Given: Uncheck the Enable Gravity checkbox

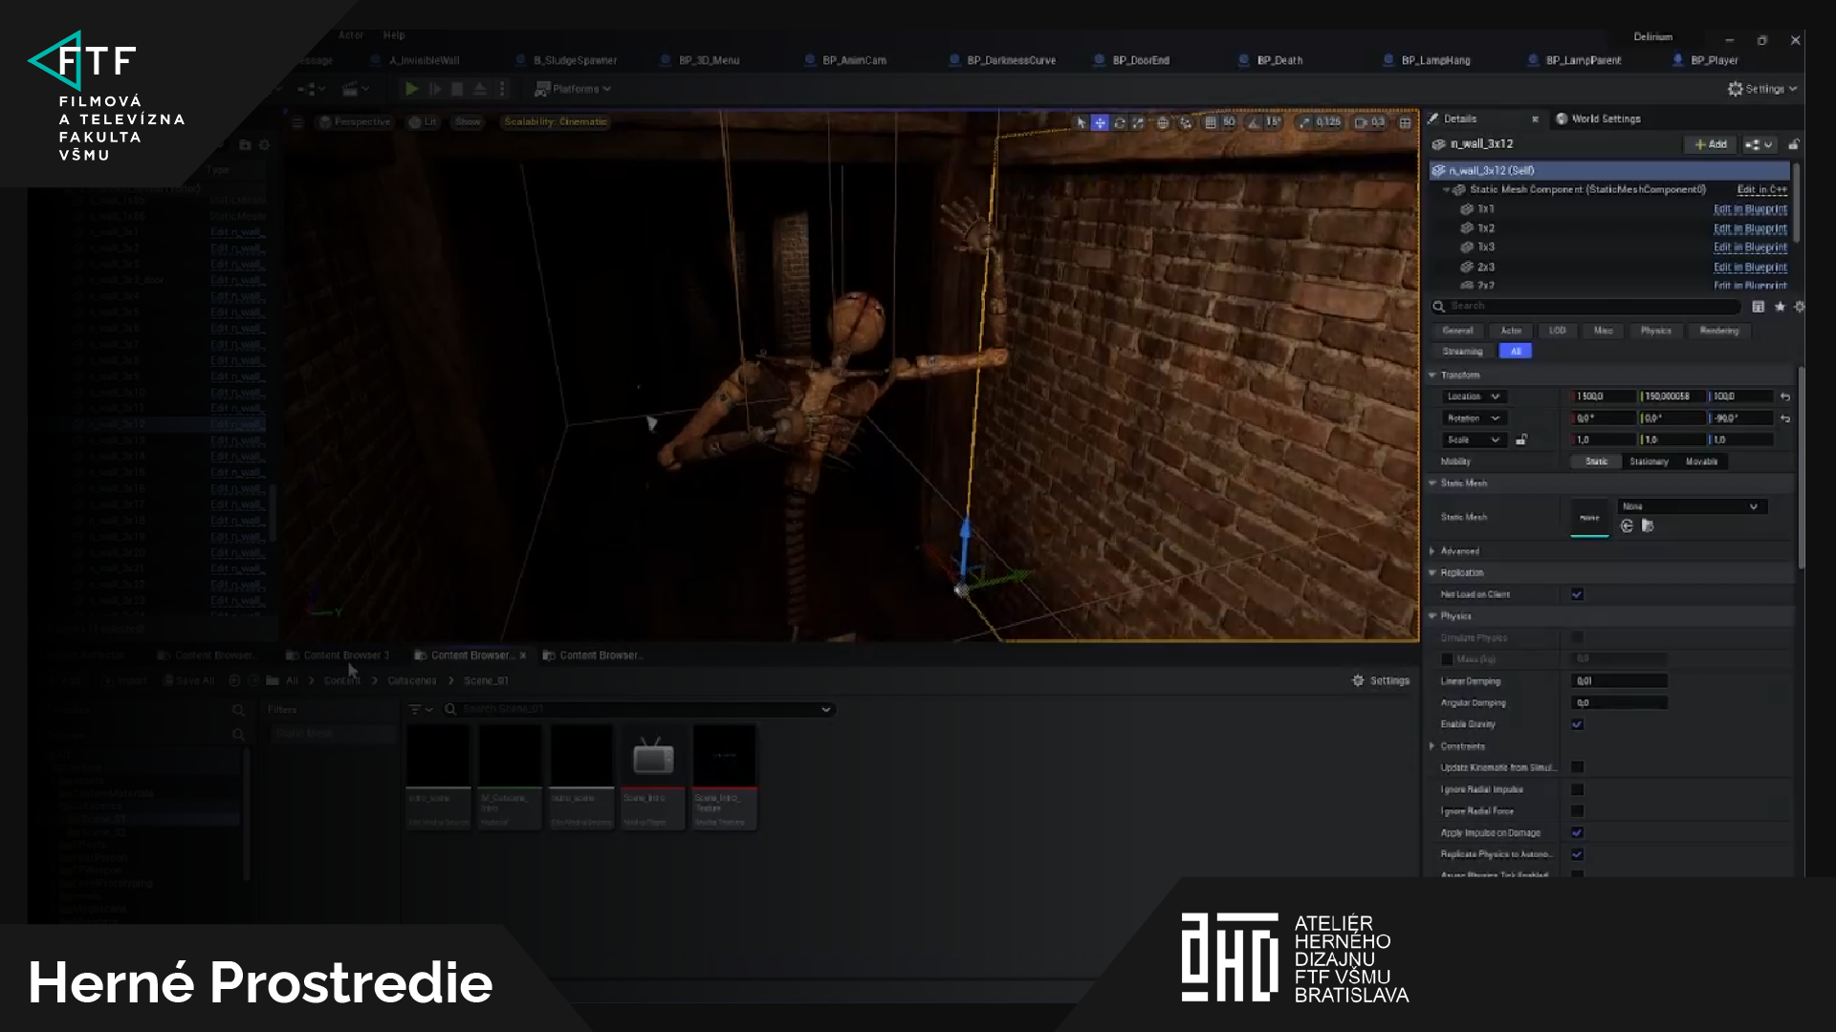Looking at the screenshot, I should (x=1577, y=724).
